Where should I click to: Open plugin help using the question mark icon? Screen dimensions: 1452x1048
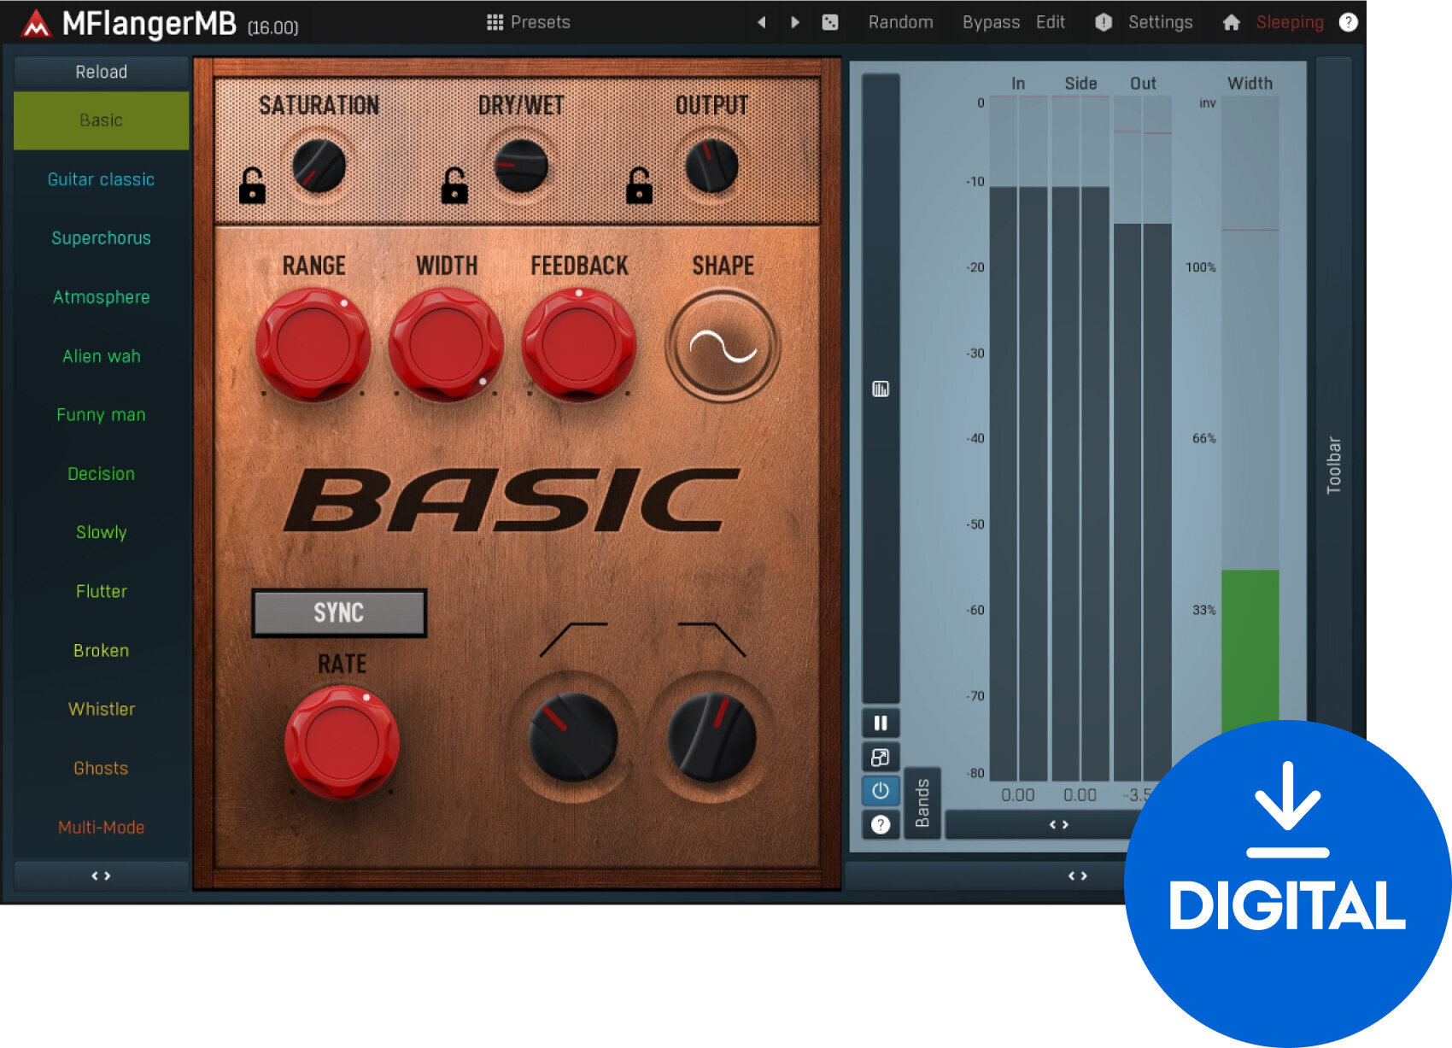point(1350,21)
